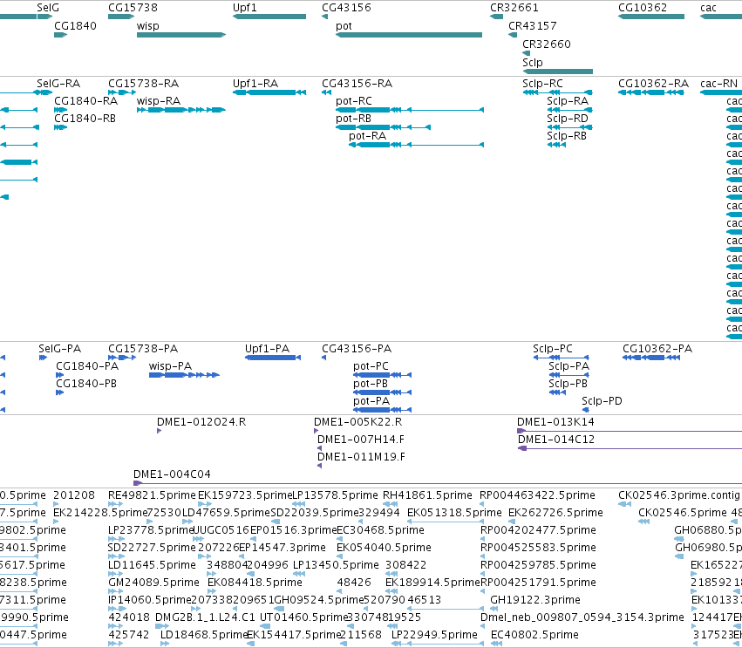Screen dimensions: 742x648
Task: Click the CG10362-RA transcript glyph
Action: click(651, 92)
